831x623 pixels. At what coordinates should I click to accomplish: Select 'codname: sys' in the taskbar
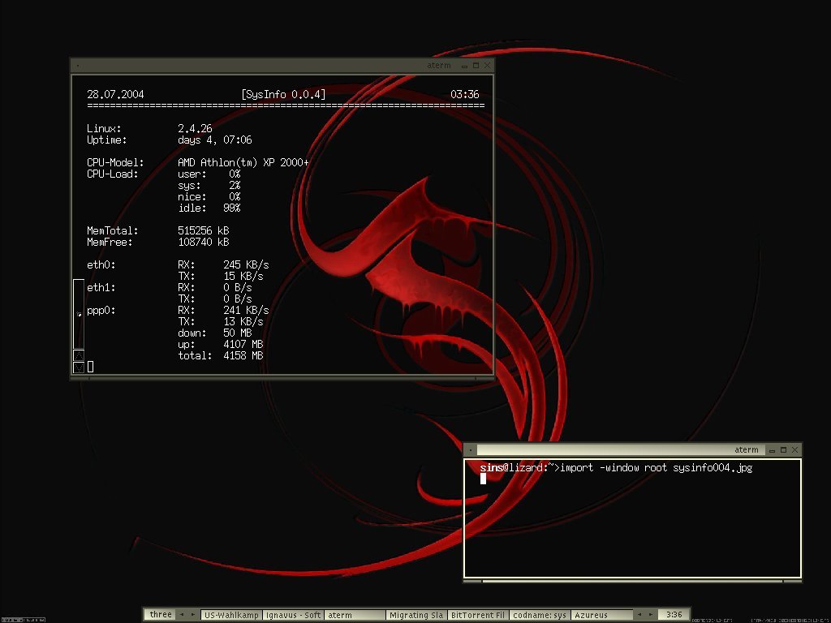click(x=540, y=615)
